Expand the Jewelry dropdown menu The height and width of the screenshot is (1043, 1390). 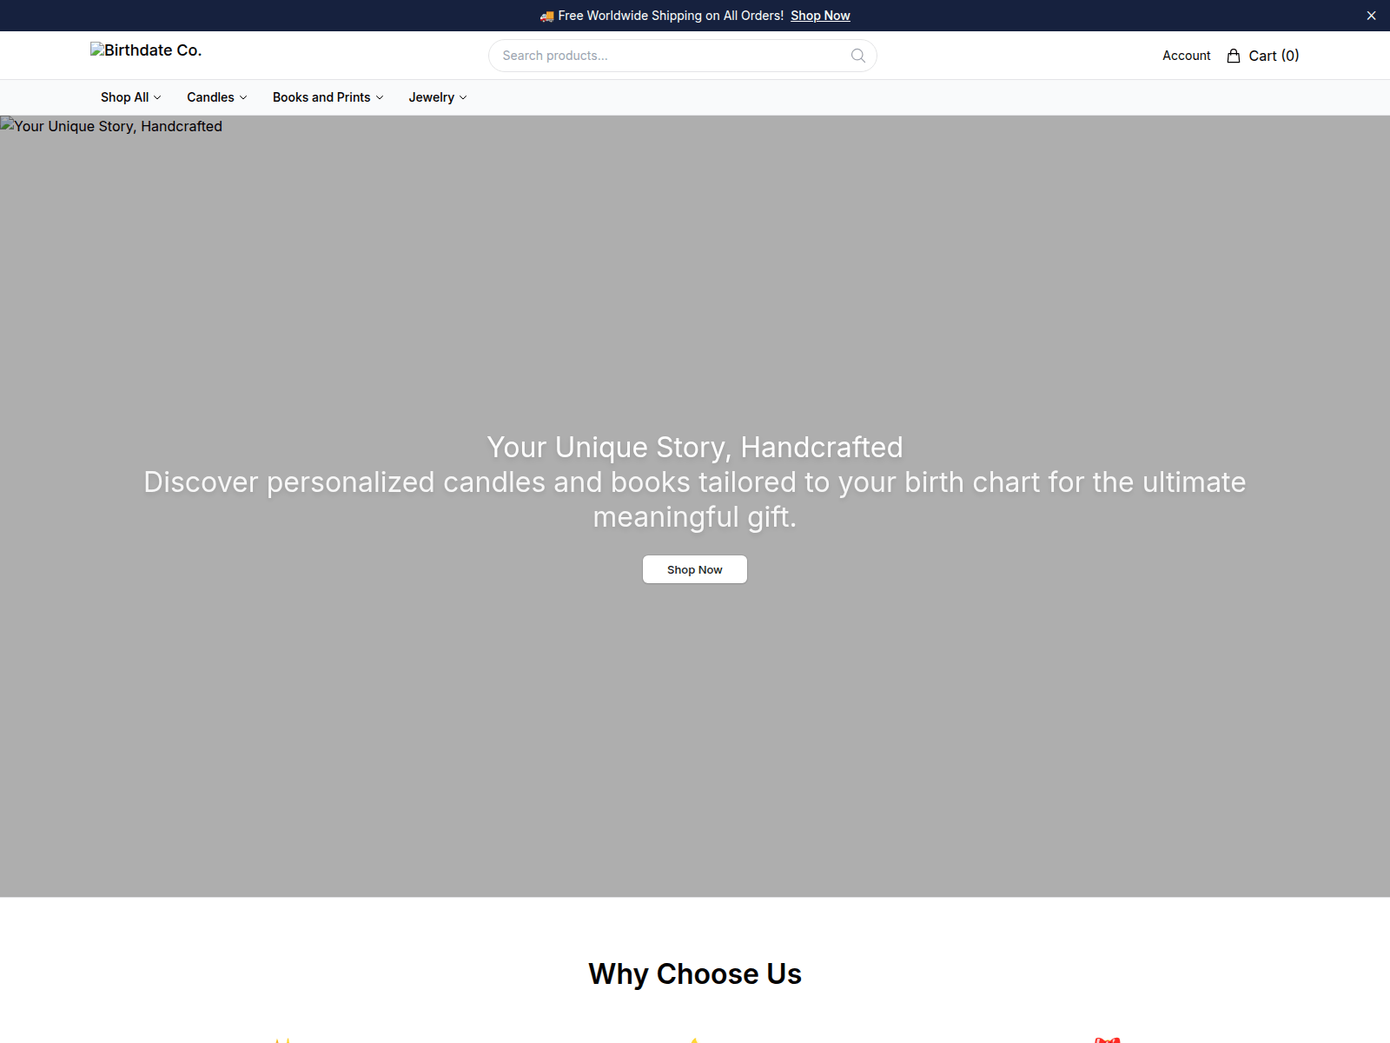pyautogui.click(x=438, y=97)
